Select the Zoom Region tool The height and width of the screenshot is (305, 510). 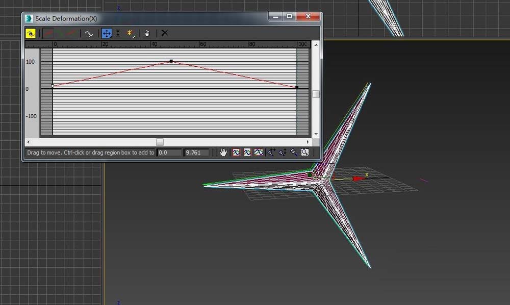click(305, 152)
